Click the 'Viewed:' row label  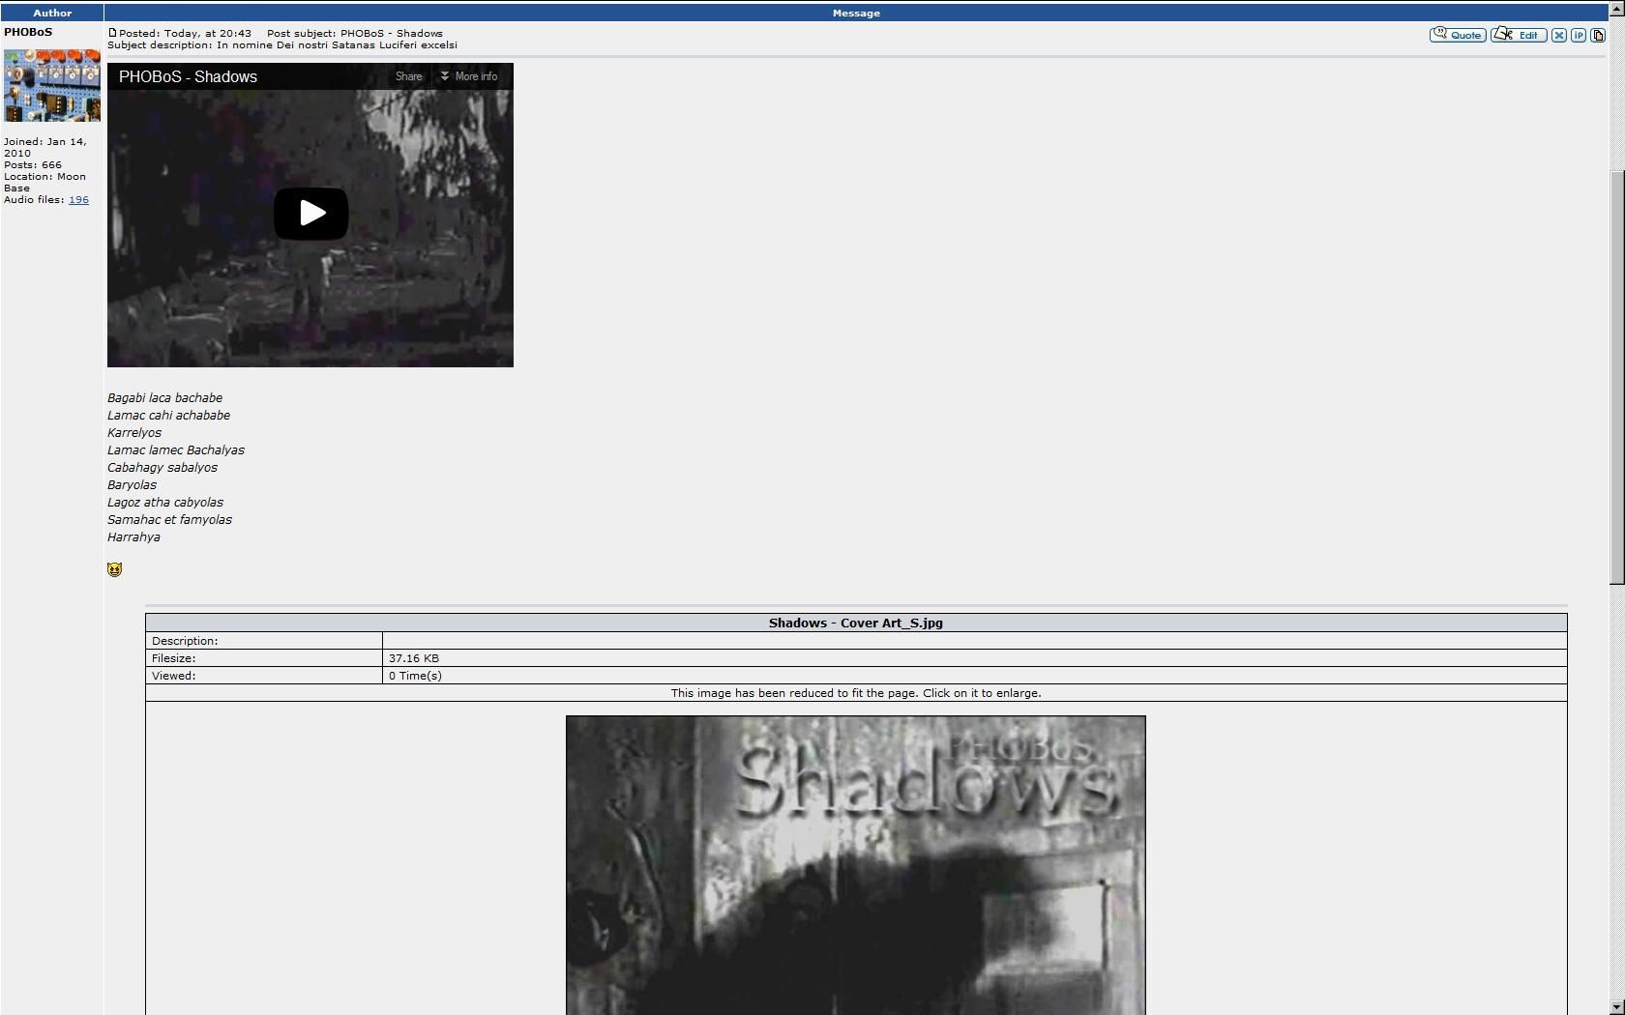[x=173, y=676]
